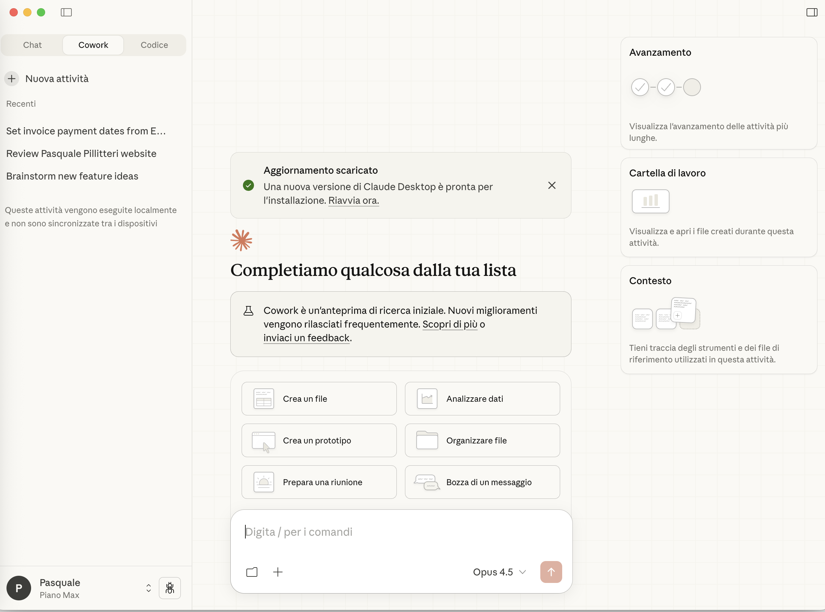The width and height of the screenshot is (825, 612).
Task: Click the Completiamo qualcosa dalla tua lista heading
Action: (x=373, y=270)
